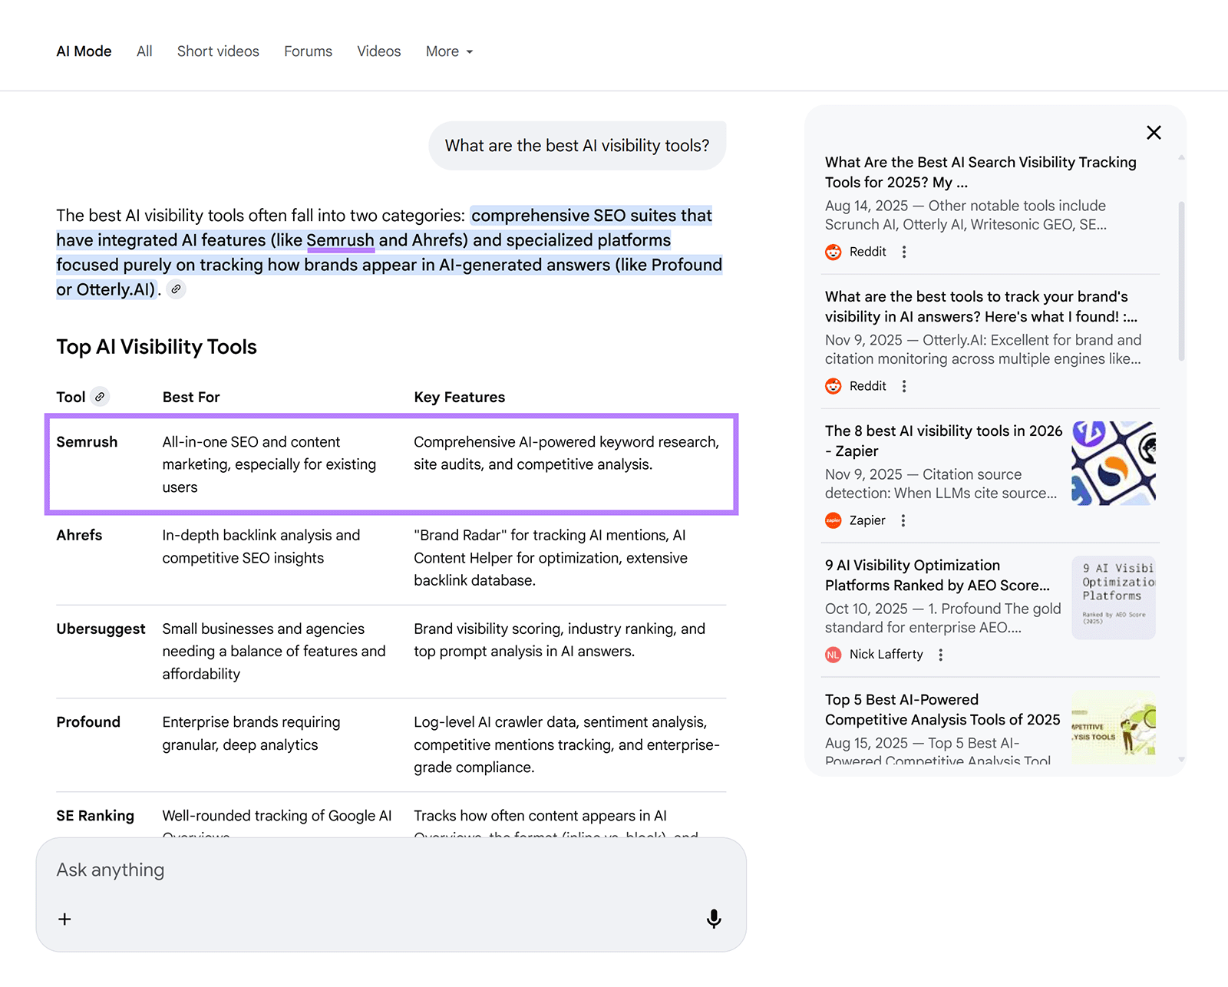Open the three-dot menu on the first Reddit result

point(904,252)
